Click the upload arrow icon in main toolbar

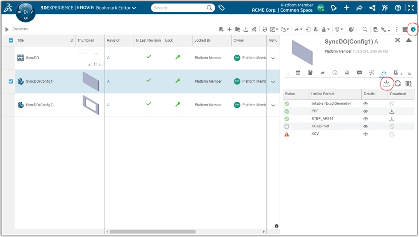[246, 29]
